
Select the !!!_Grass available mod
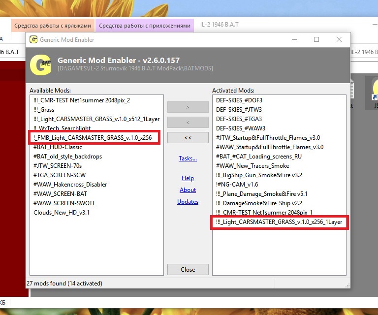point(44,110)
